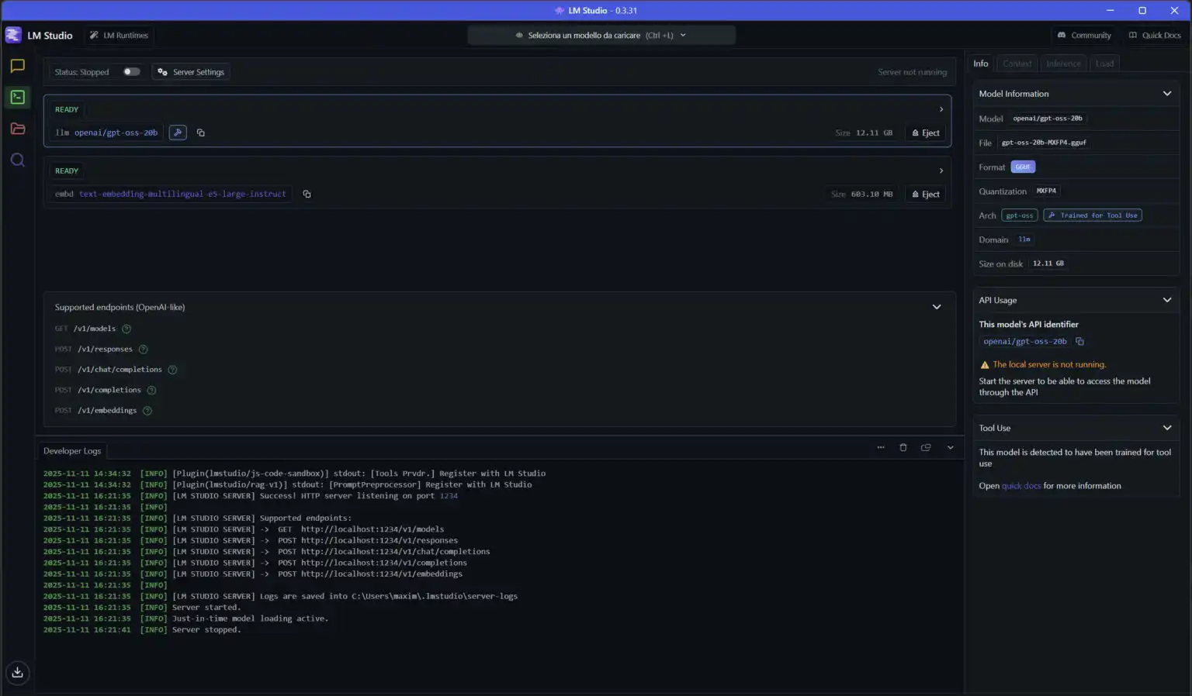Open Server Settings
The width and height of the screenshot is (1192, 696).
click(x=191, y=72)
